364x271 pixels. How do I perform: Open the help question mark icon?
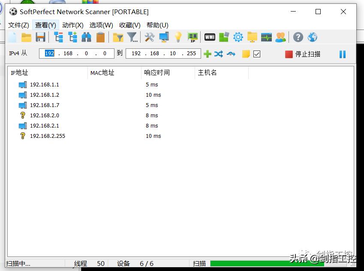click(x=298, y=37)
